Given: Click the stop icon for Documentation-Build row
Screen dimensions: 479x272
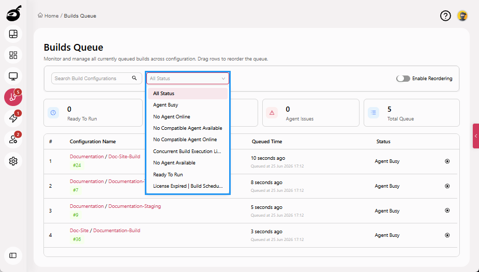Looking at the screenshot, I should tap(447, 235).
